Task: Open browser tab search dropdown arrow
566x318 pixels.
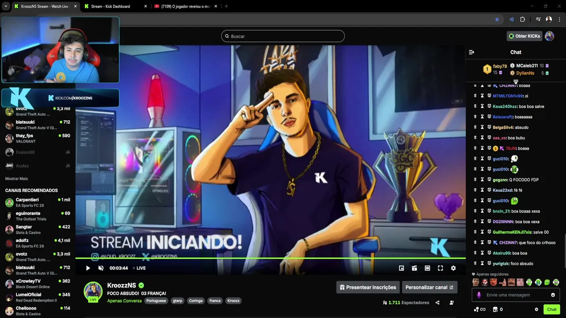Action: [6, 6]
